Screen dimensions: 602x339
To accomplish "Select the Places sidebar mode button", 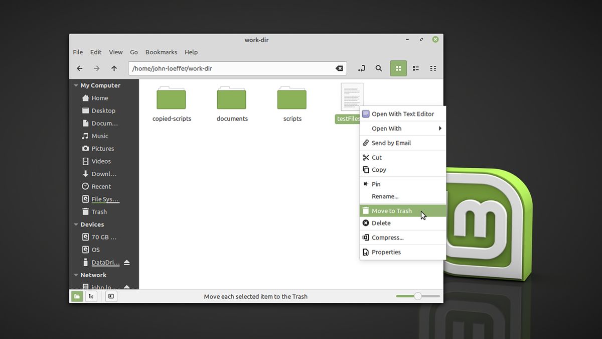I will tap(77, 296).
